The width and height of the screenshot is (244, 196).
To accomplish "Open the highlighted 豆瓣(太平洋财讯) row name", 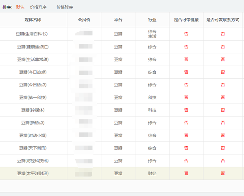I will tap(33, 173).
